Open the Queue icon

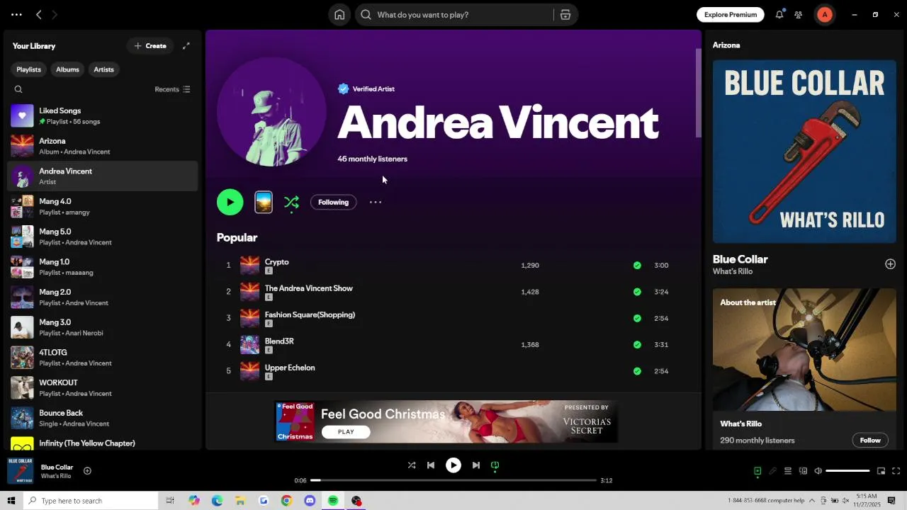click(788, 471)
